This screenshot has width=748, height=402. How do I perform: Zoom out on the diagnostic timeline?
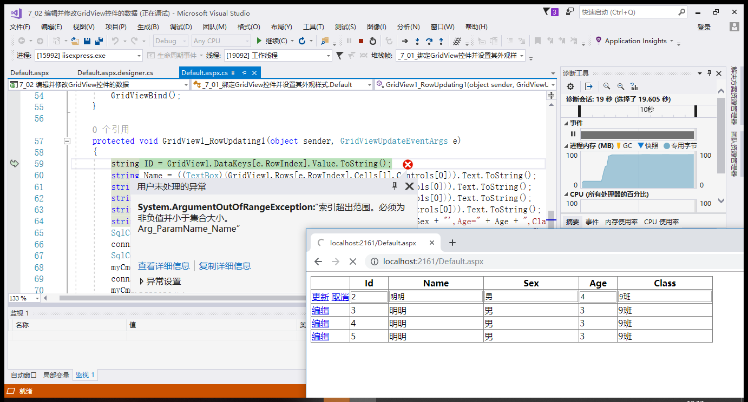(621, 86)
